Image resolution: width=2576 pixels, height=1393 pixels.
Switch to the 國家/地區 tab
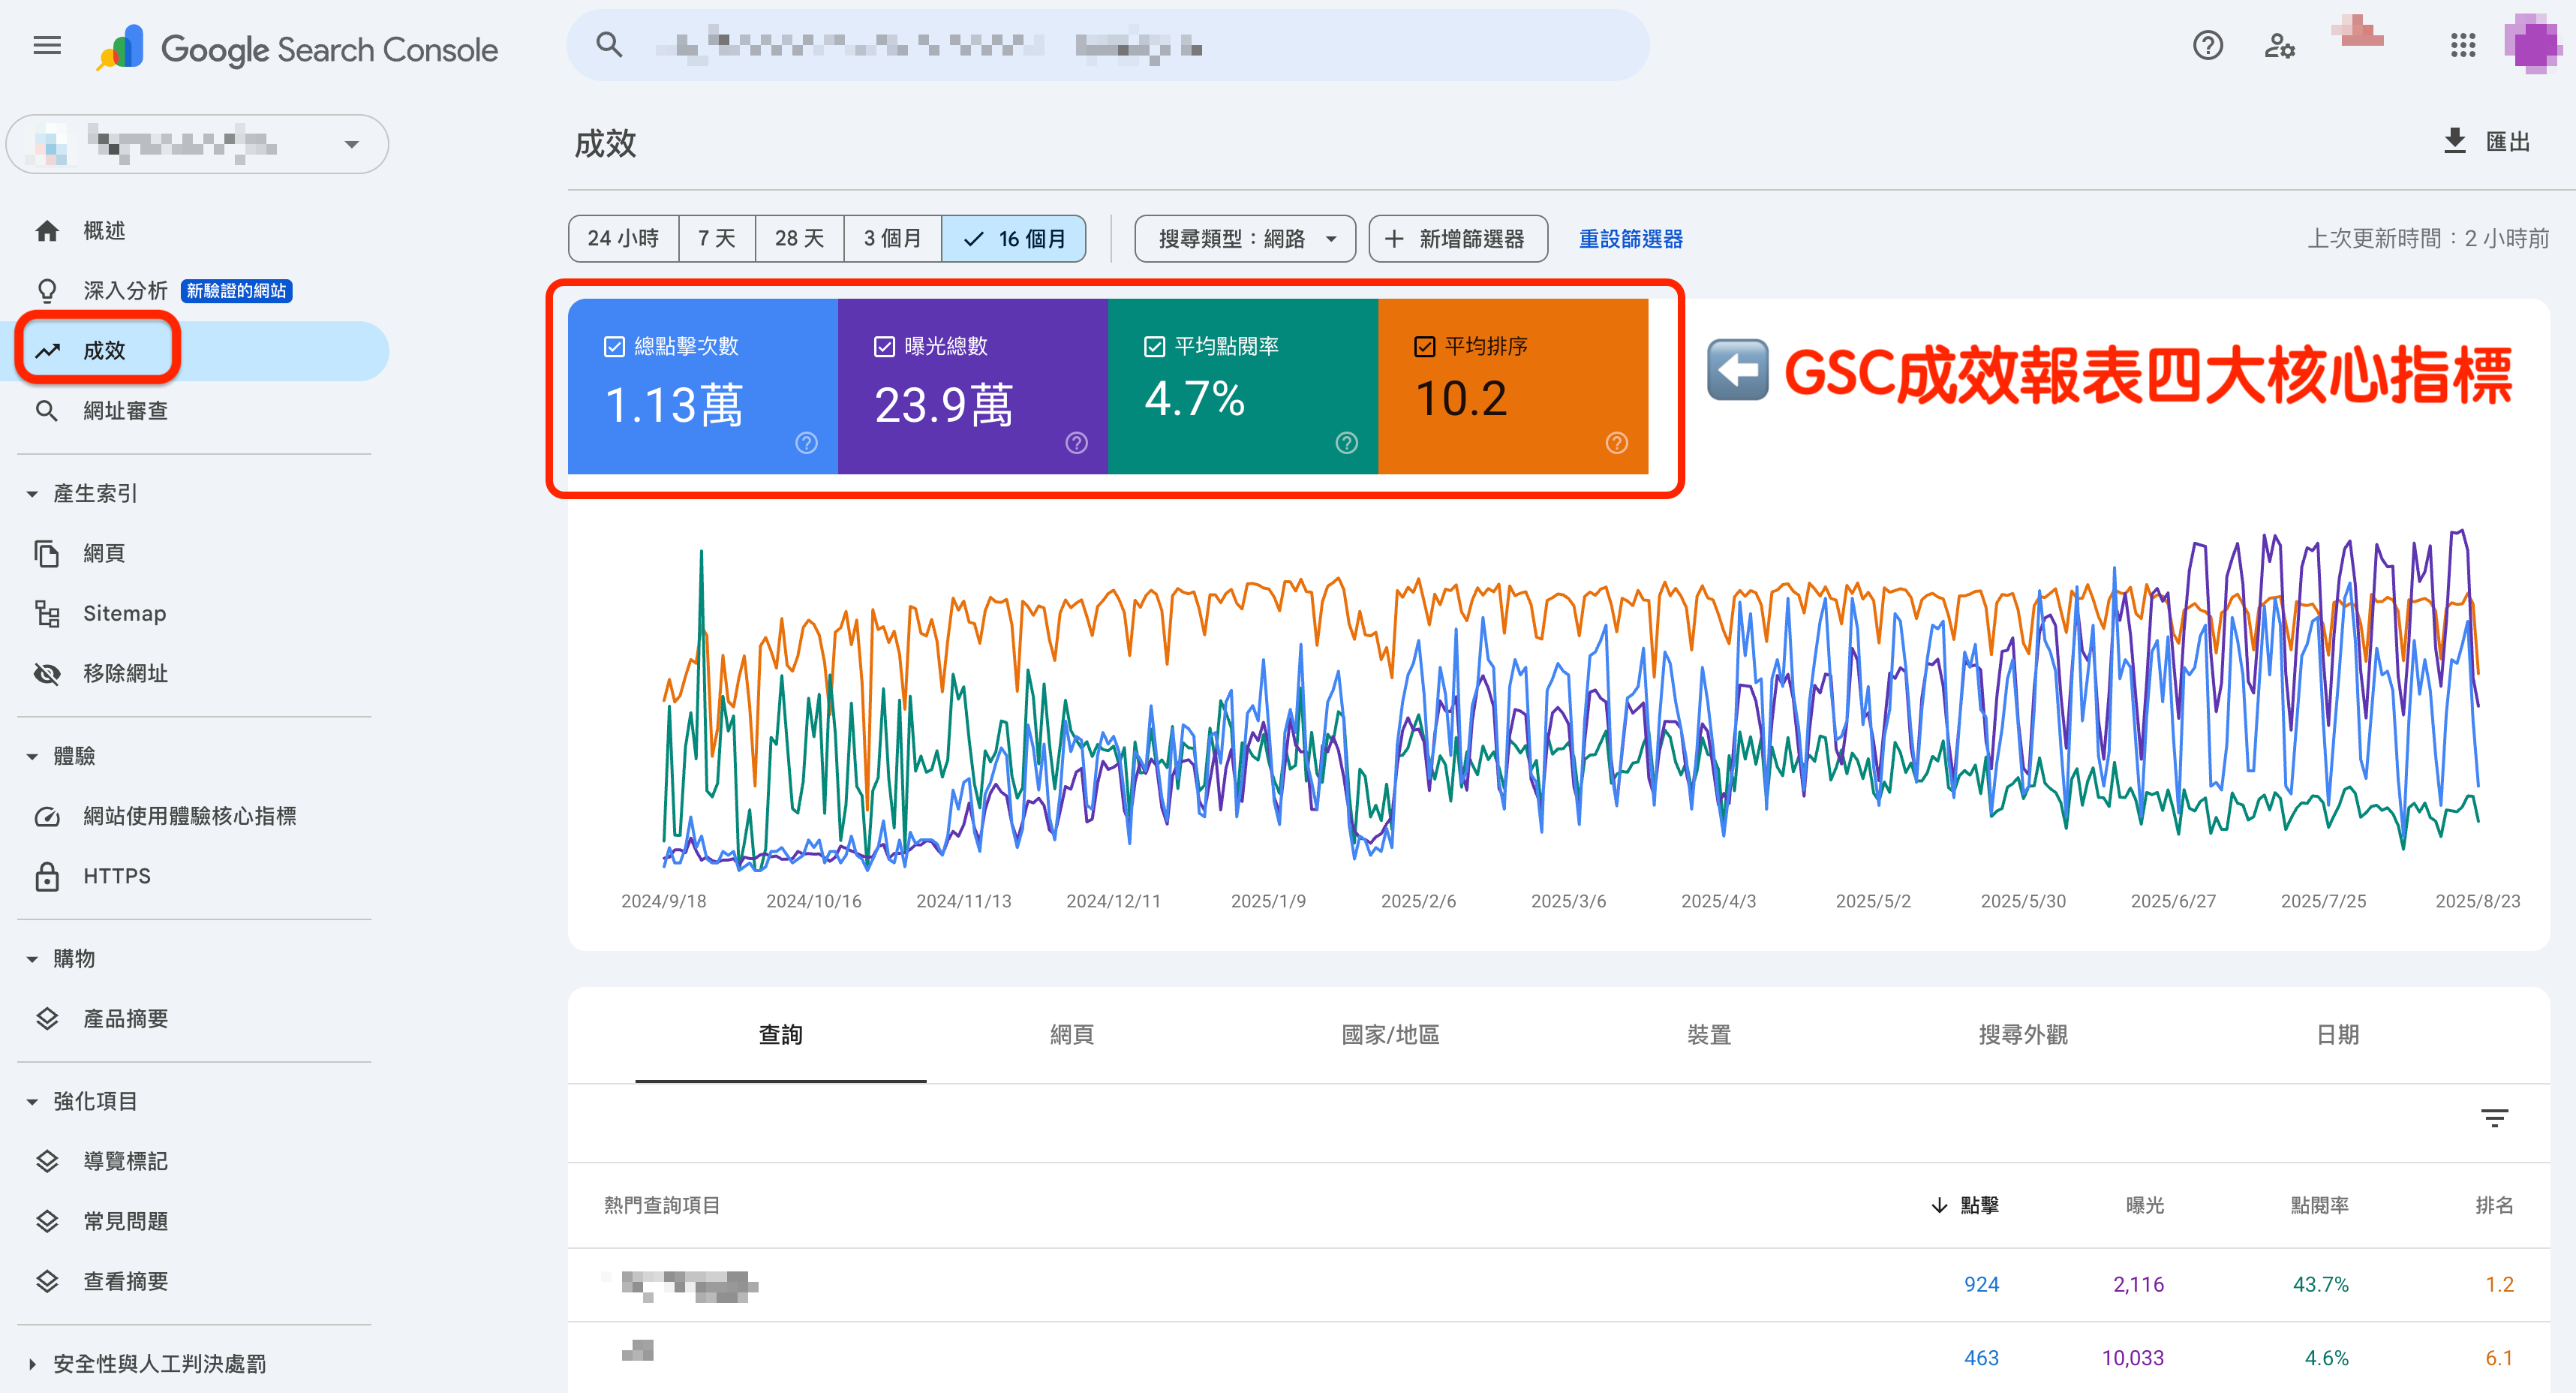point(1390,1035)
